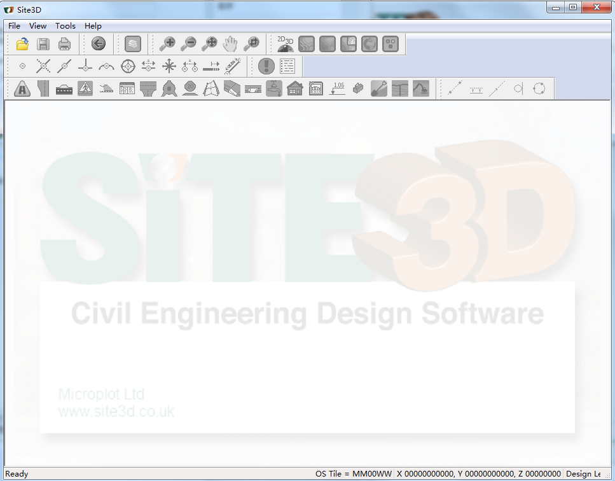This screenshot has height=481, width=615.
Task: Open the checklist report icon
Action: click(287, 66)
